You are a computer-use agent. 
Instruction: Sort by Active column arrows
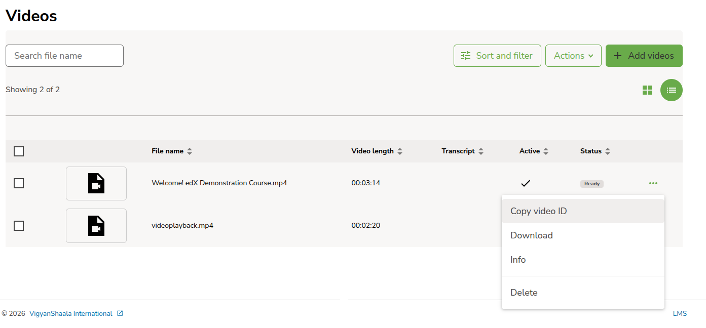pos(546,151)
